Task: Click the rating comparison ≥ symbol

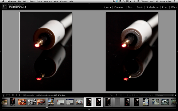Action: (x=125, y=95)
